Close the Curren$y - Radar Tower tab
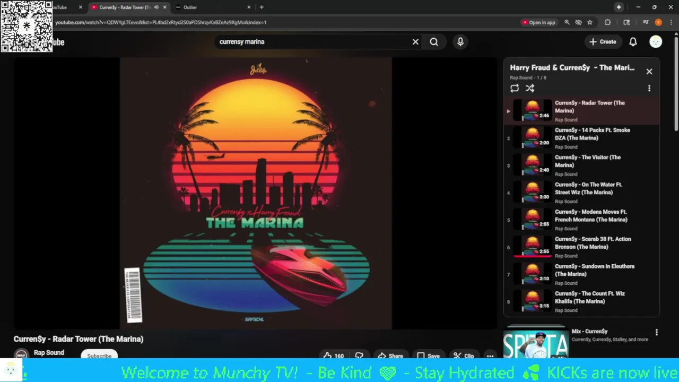The image size is (679, 382). (x=164, y=7)
